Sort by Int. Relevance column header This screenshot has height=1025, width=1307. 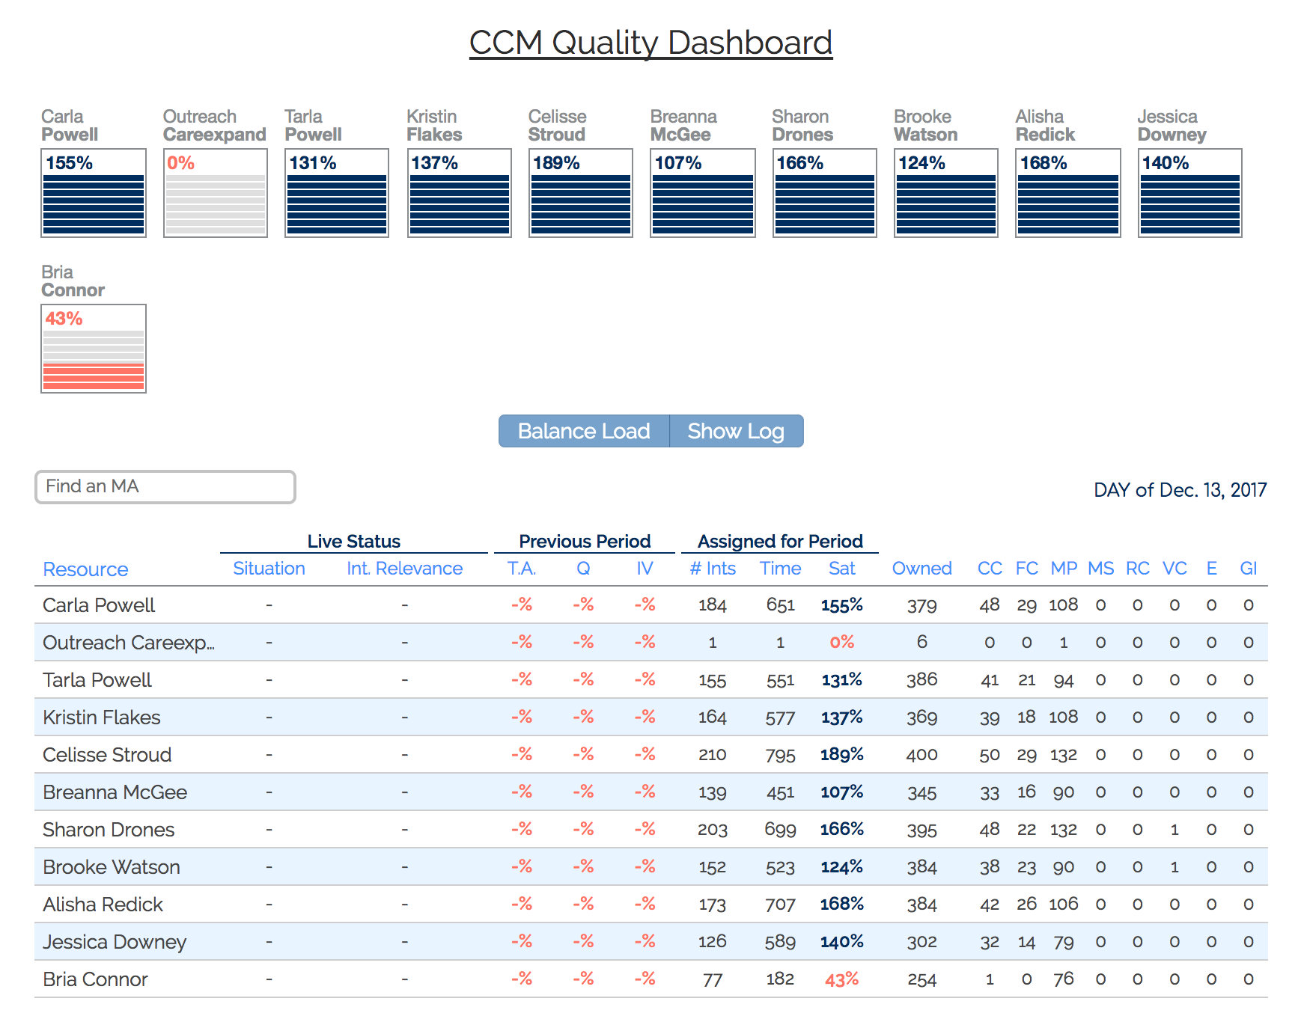pos(404,569)
